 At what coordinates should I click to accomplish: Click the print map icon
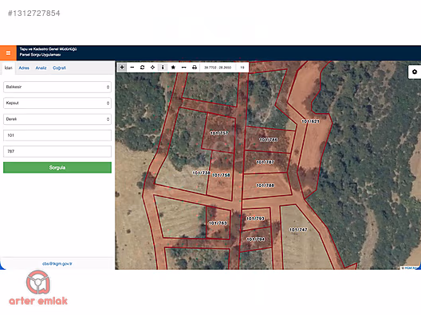195,68
